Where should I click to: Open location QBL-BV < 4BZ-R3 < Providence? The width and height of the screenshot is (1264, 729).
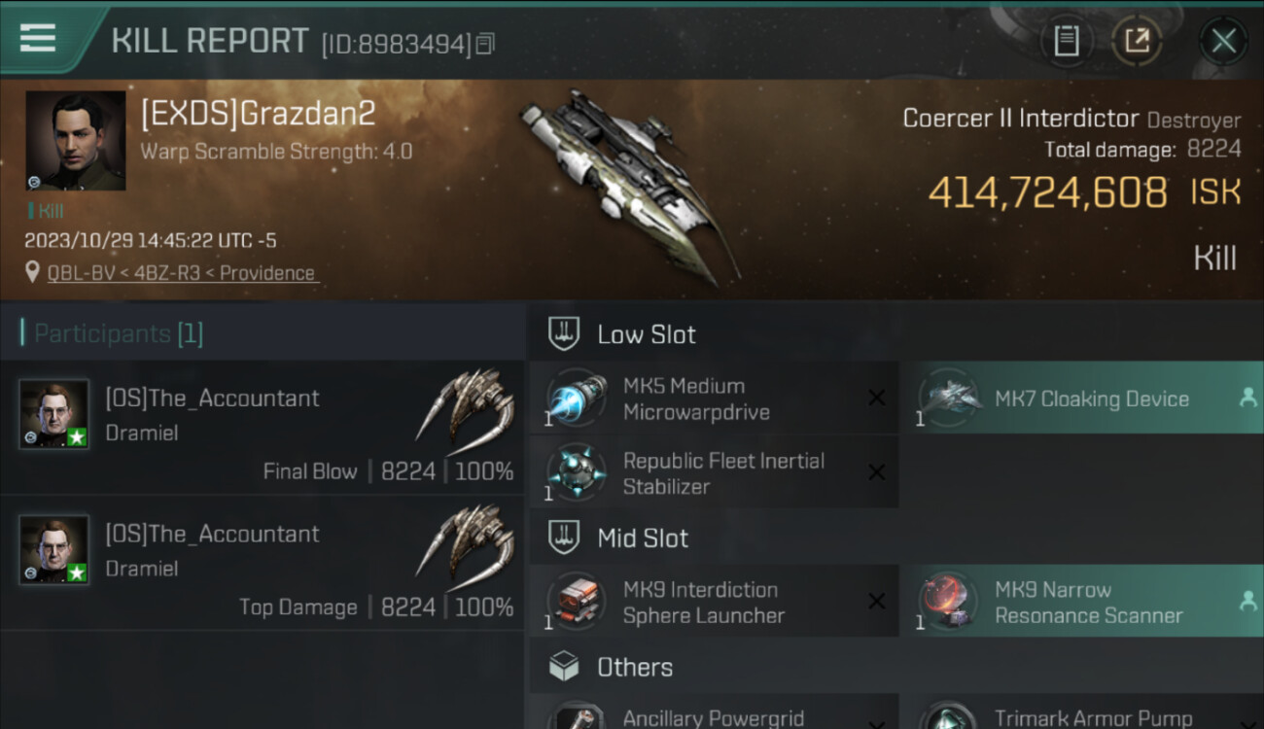click(x=182, y=273)
